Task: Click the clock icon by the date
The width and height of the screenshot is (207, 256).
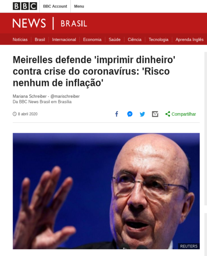Action: [x=15, y=114]
